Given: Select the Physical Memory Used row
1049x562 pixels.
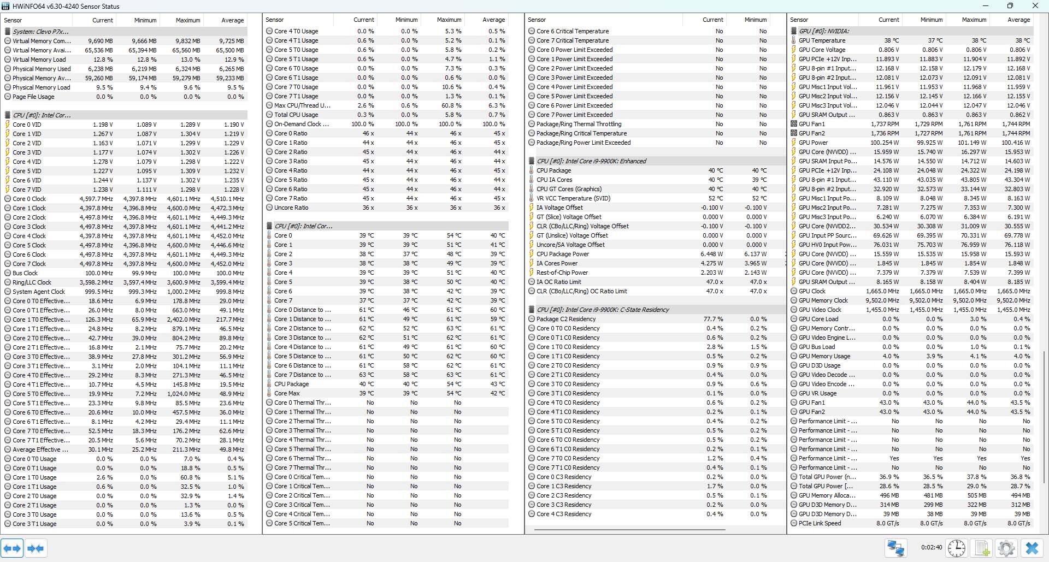Looking at the screenshot, I should [x=125, y=69].
